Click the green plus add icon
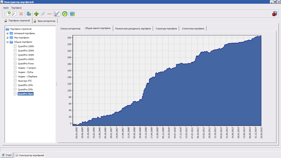 coord(36,14)
